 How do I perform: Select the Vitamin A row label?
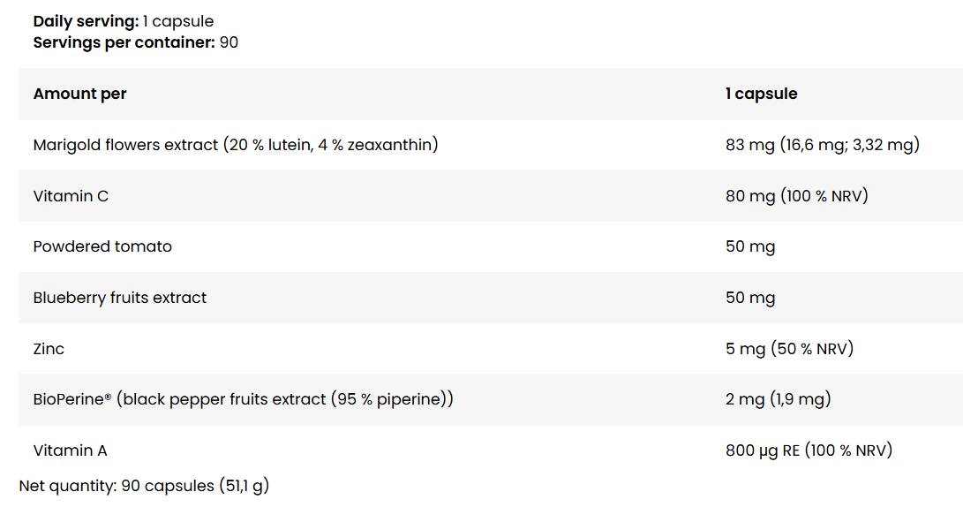point(70,450)
